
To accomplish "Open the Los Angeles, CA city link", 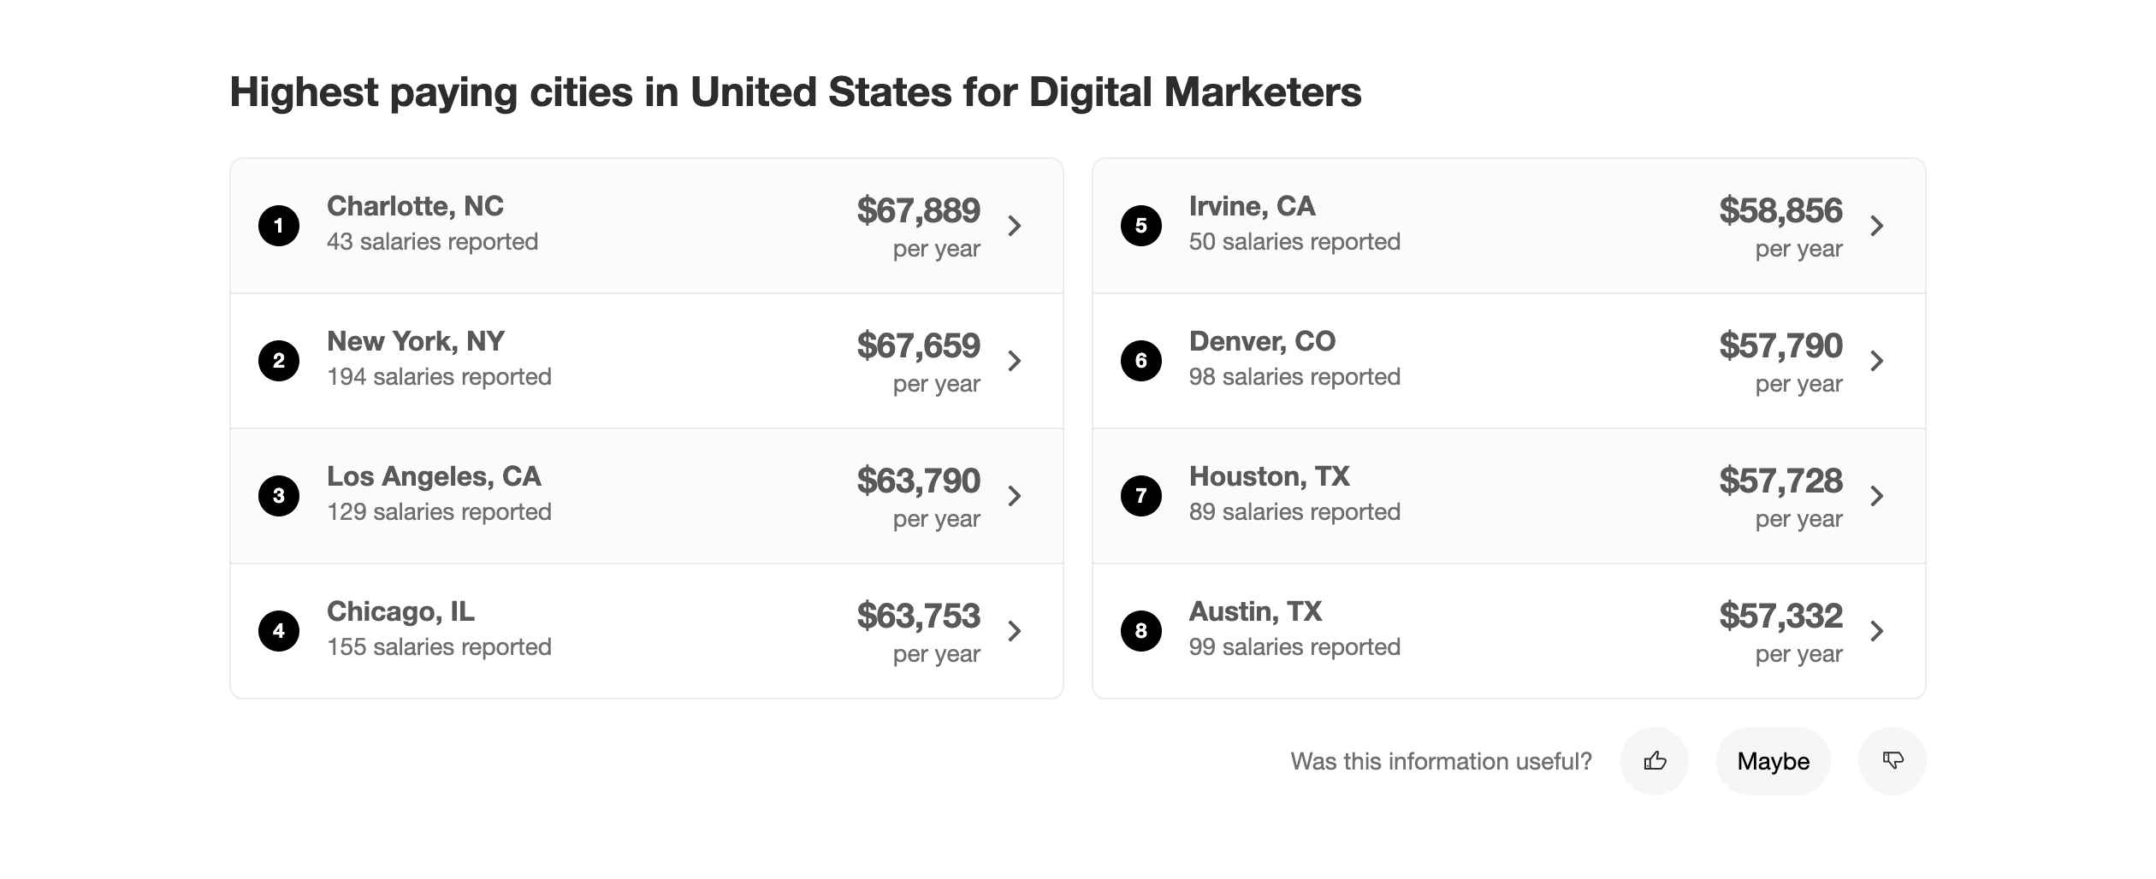I will point(434,476).
